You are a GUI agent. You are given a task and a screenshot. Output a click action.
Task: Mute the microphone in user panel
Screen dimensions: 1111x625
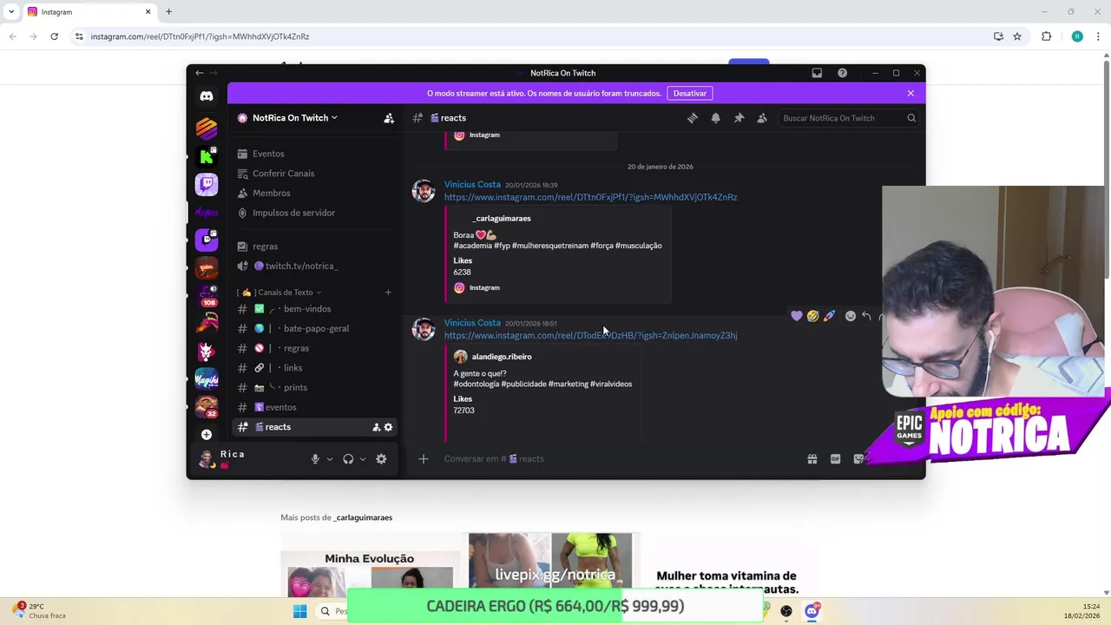(315, 459)
